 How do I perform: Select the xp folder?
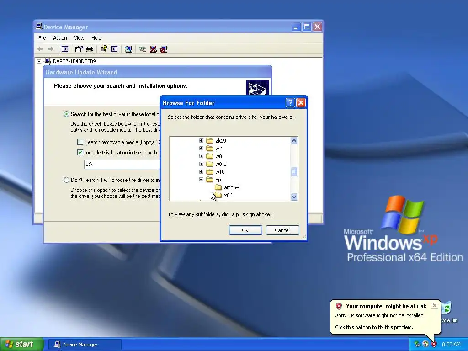(x=218, y=180)
